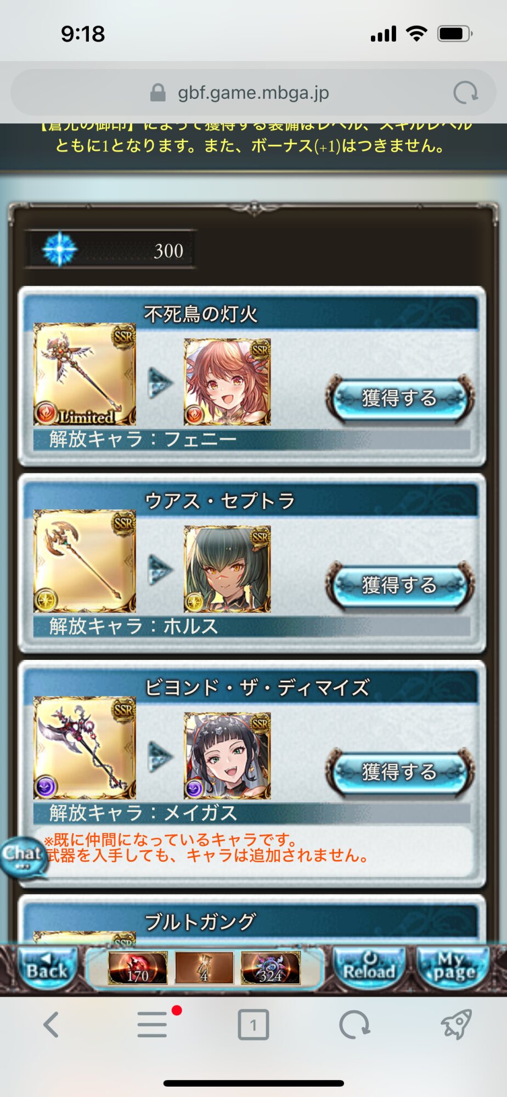Tap the フェニー character portrait
Screen dimensions: 507x1097
tap(227, 382)
